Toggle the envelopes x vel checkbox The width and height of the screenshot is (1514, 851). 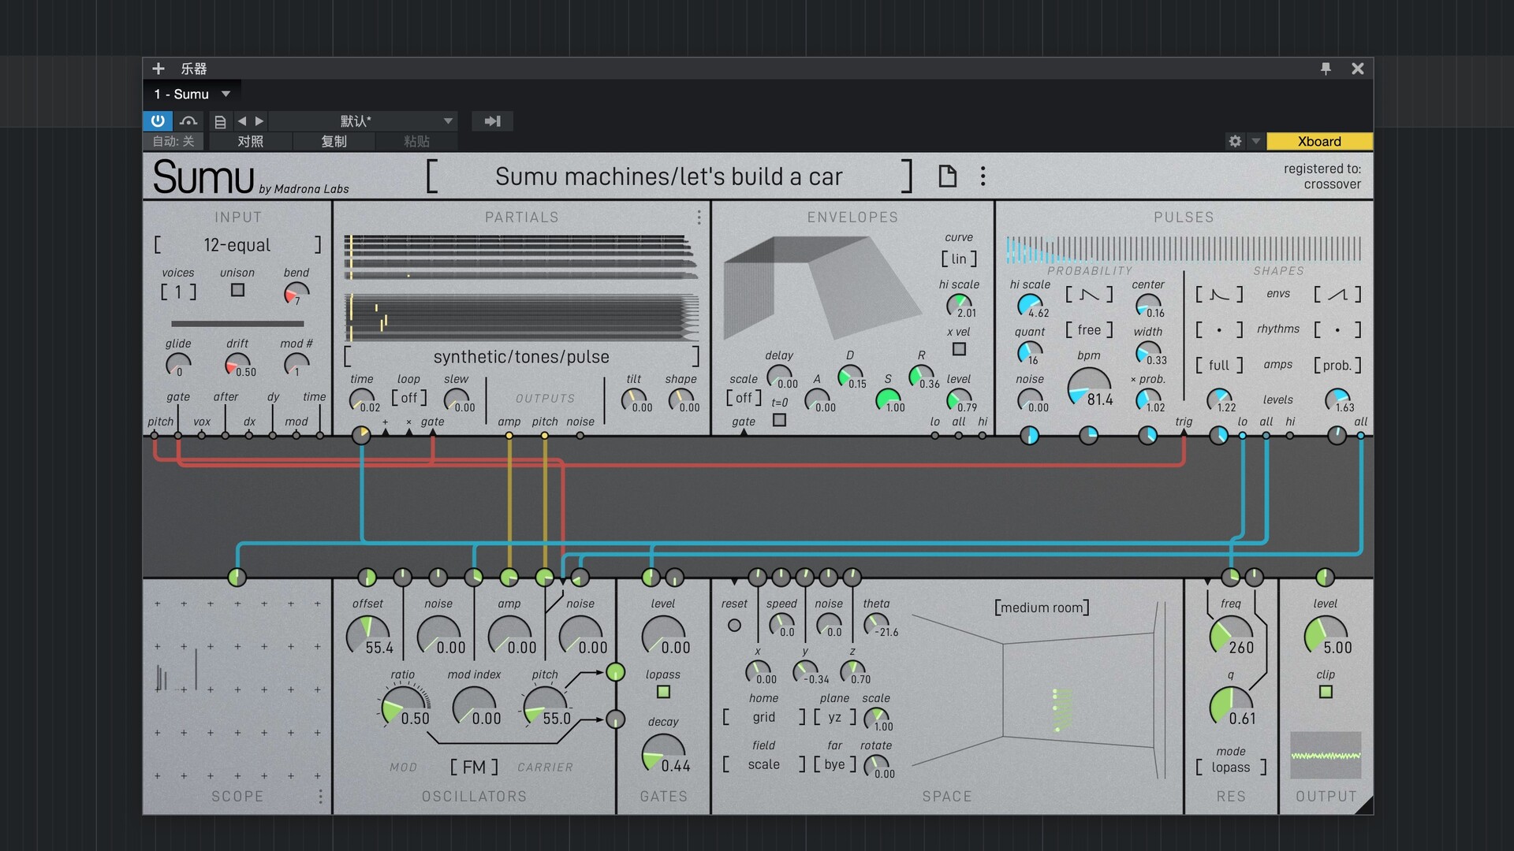point(959,349)
